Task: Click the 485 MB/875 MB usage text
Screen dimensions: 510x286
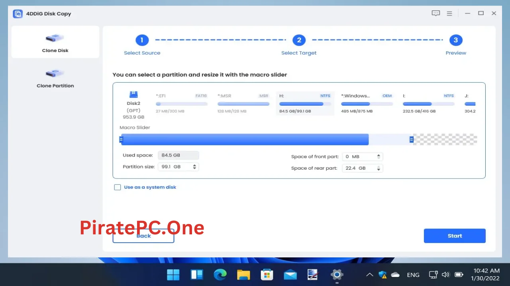Action: pyautogui.click(x=357, y=111)
